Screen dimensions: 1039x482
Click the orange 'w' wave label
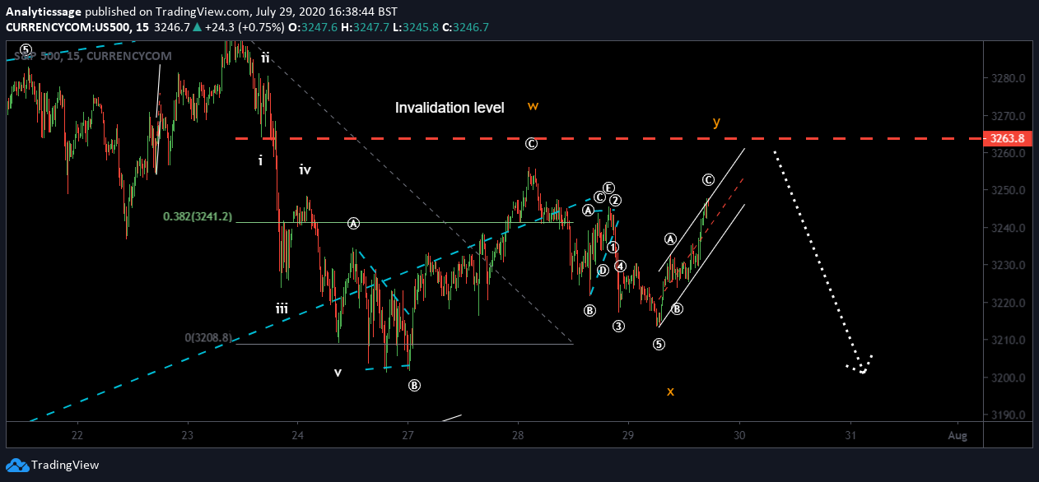[x=533, y=106]
